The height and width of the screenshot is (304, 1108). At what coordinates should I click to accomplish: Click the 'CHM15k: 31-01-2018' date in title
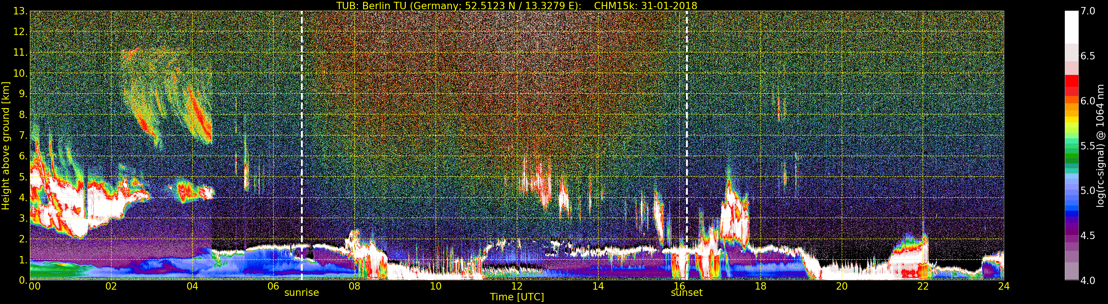tap(645, 6)
